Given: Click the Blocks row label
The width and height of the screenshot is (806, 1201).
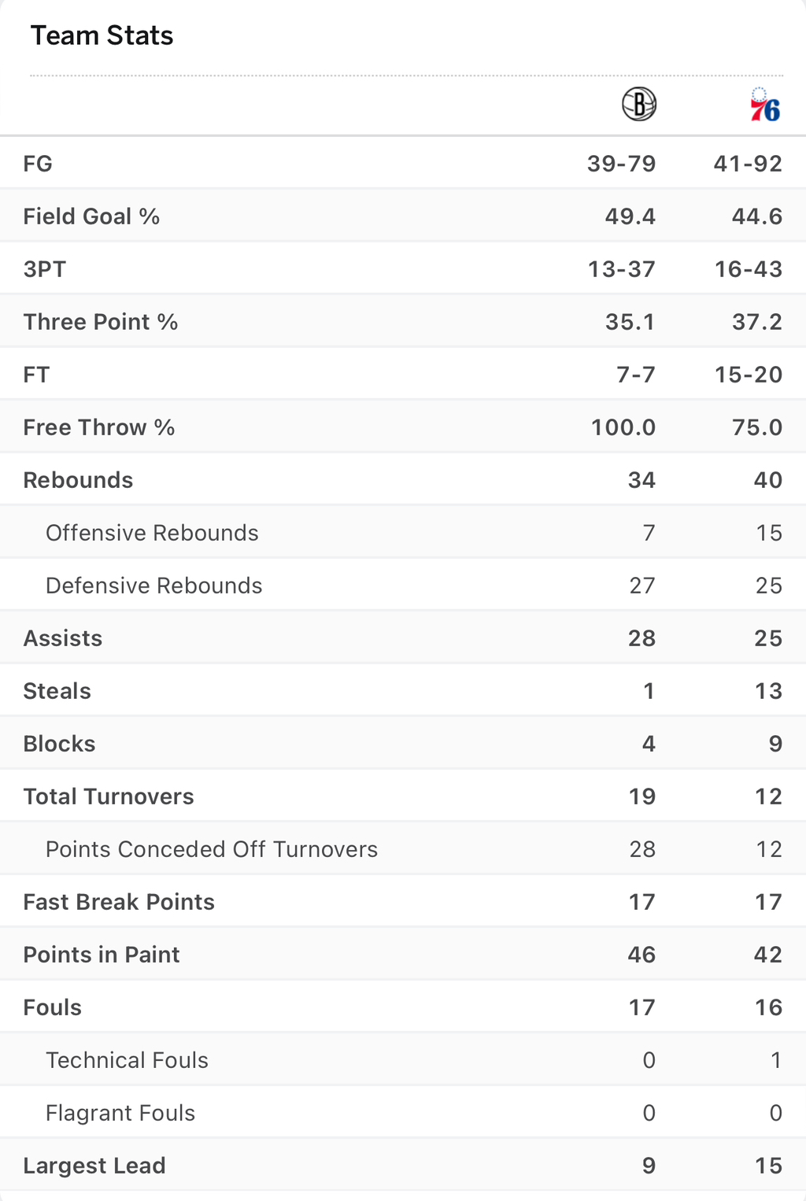Looking at the screenshot, I should click(59, 744).
